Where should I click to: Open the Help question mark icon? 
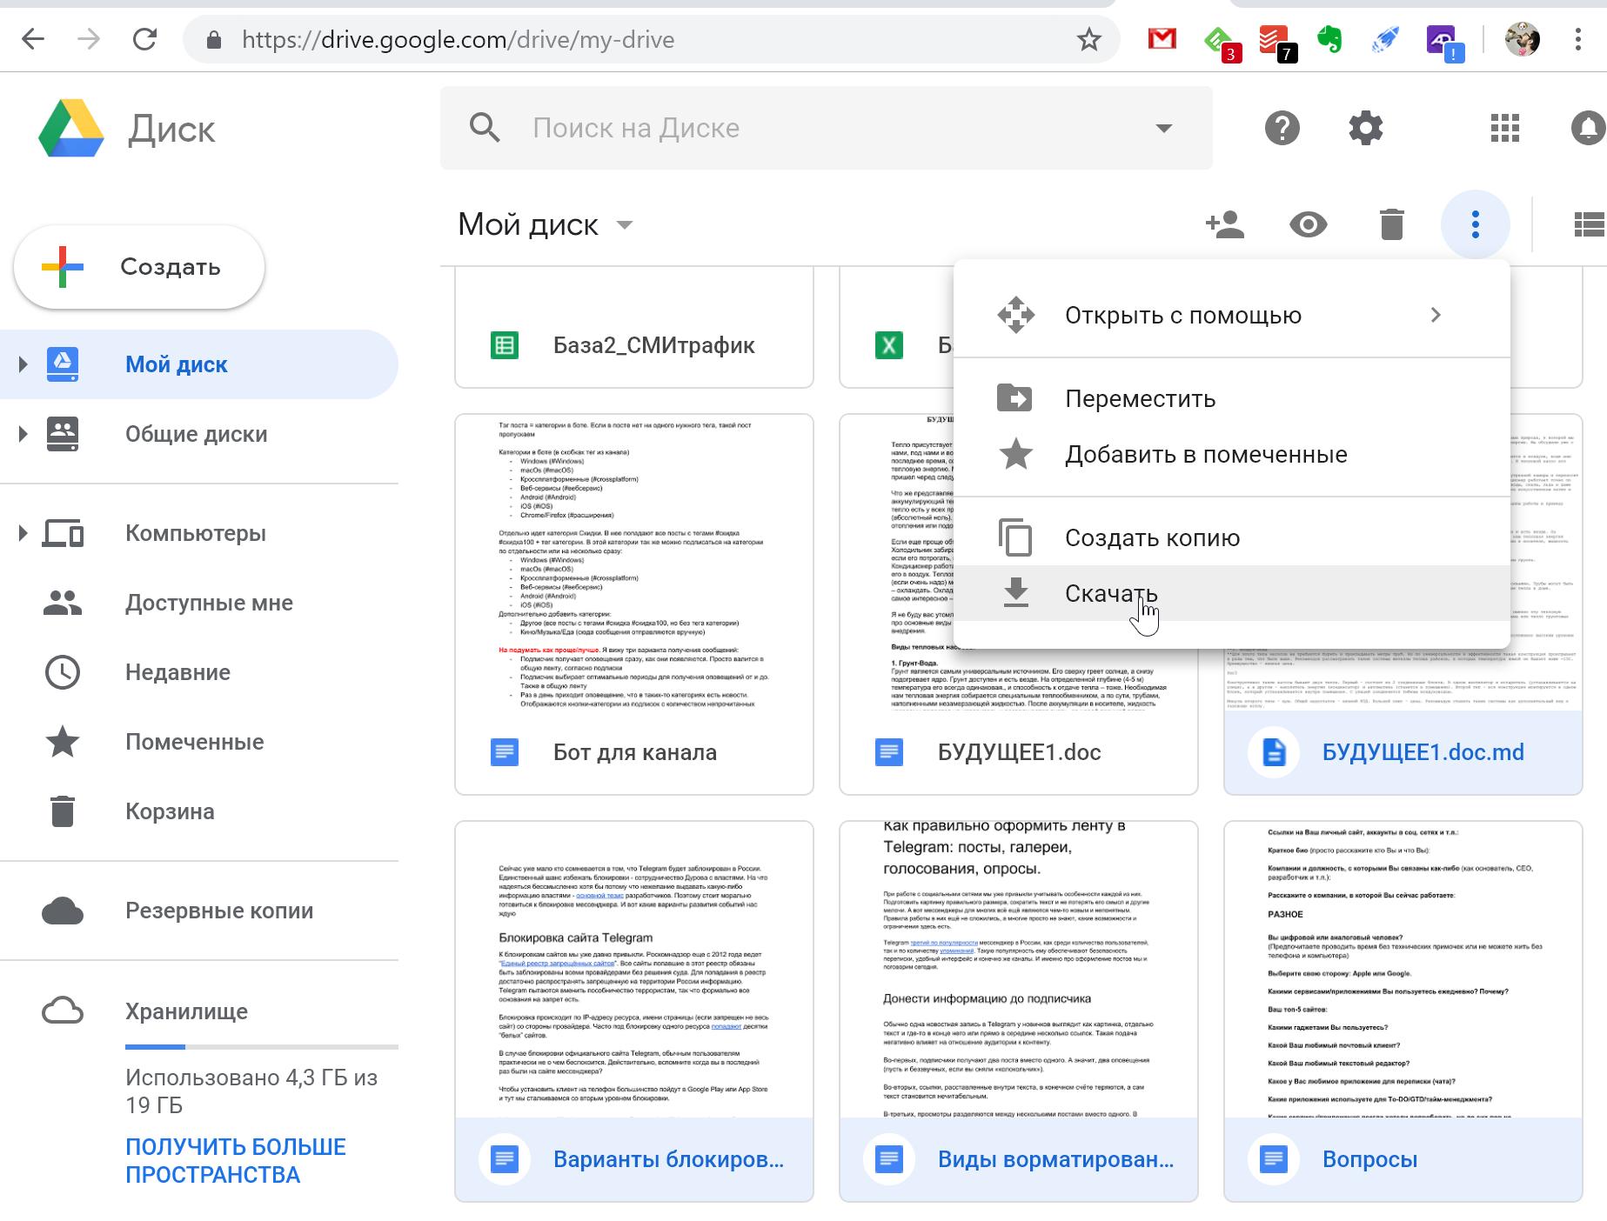coord(1282,128)
